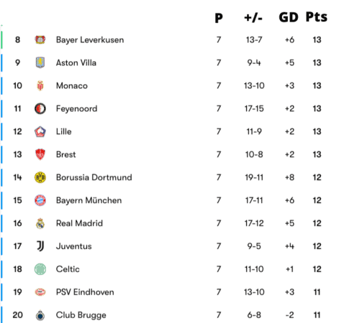Select the Celtic green club badge
This screenshot has width=339, height=323.
(x=40, y=269)
